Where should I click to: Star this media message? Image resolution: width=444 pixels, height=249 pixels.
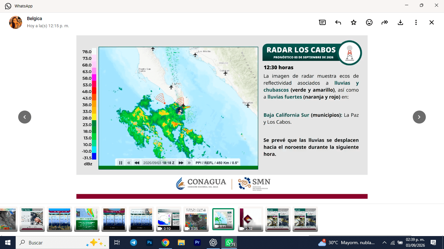point(354,22)
